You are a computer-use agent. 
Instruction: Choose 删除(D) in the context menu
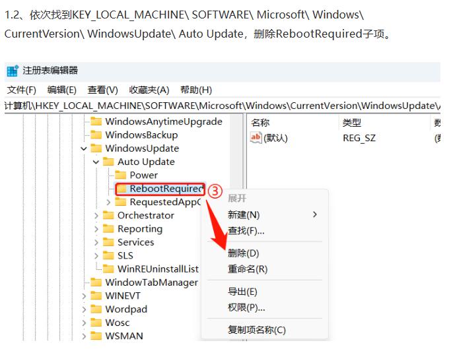coord(243,253)
